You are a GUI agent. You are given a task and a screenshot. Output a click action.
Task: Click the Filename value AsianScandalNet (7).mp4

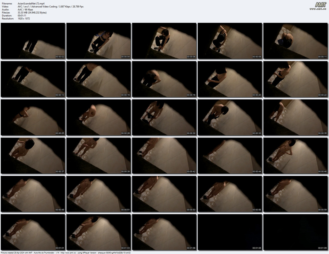[31, 3]
